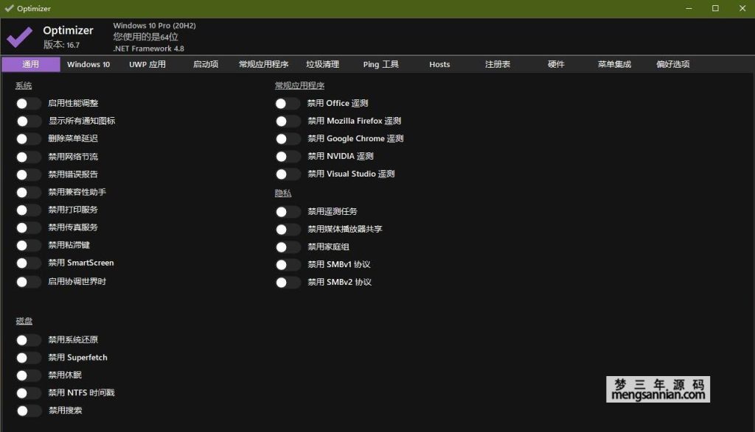Switch to Ping 工具 tab
Viewport: 755px width, 432px height.
point(381,64)
